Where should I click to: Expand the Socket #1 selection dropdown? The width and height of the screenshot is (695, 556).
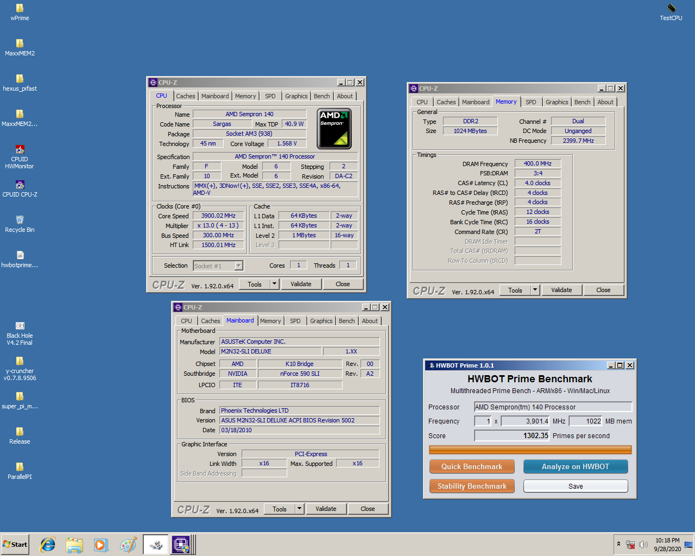click(x=238, y=266)
